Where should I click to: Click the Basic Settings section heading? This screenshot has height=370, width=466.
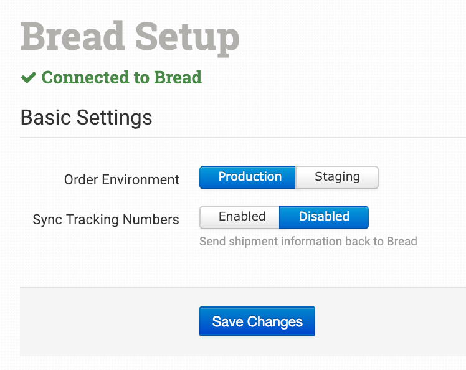pyautogui.click(x=86, y=117)
